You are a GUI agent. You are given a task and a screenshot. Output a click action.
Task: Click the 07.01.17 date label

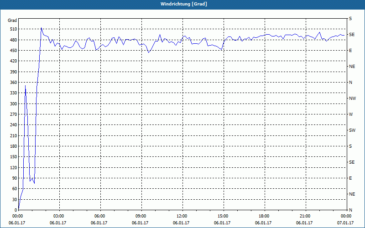[x=345, y=223]
